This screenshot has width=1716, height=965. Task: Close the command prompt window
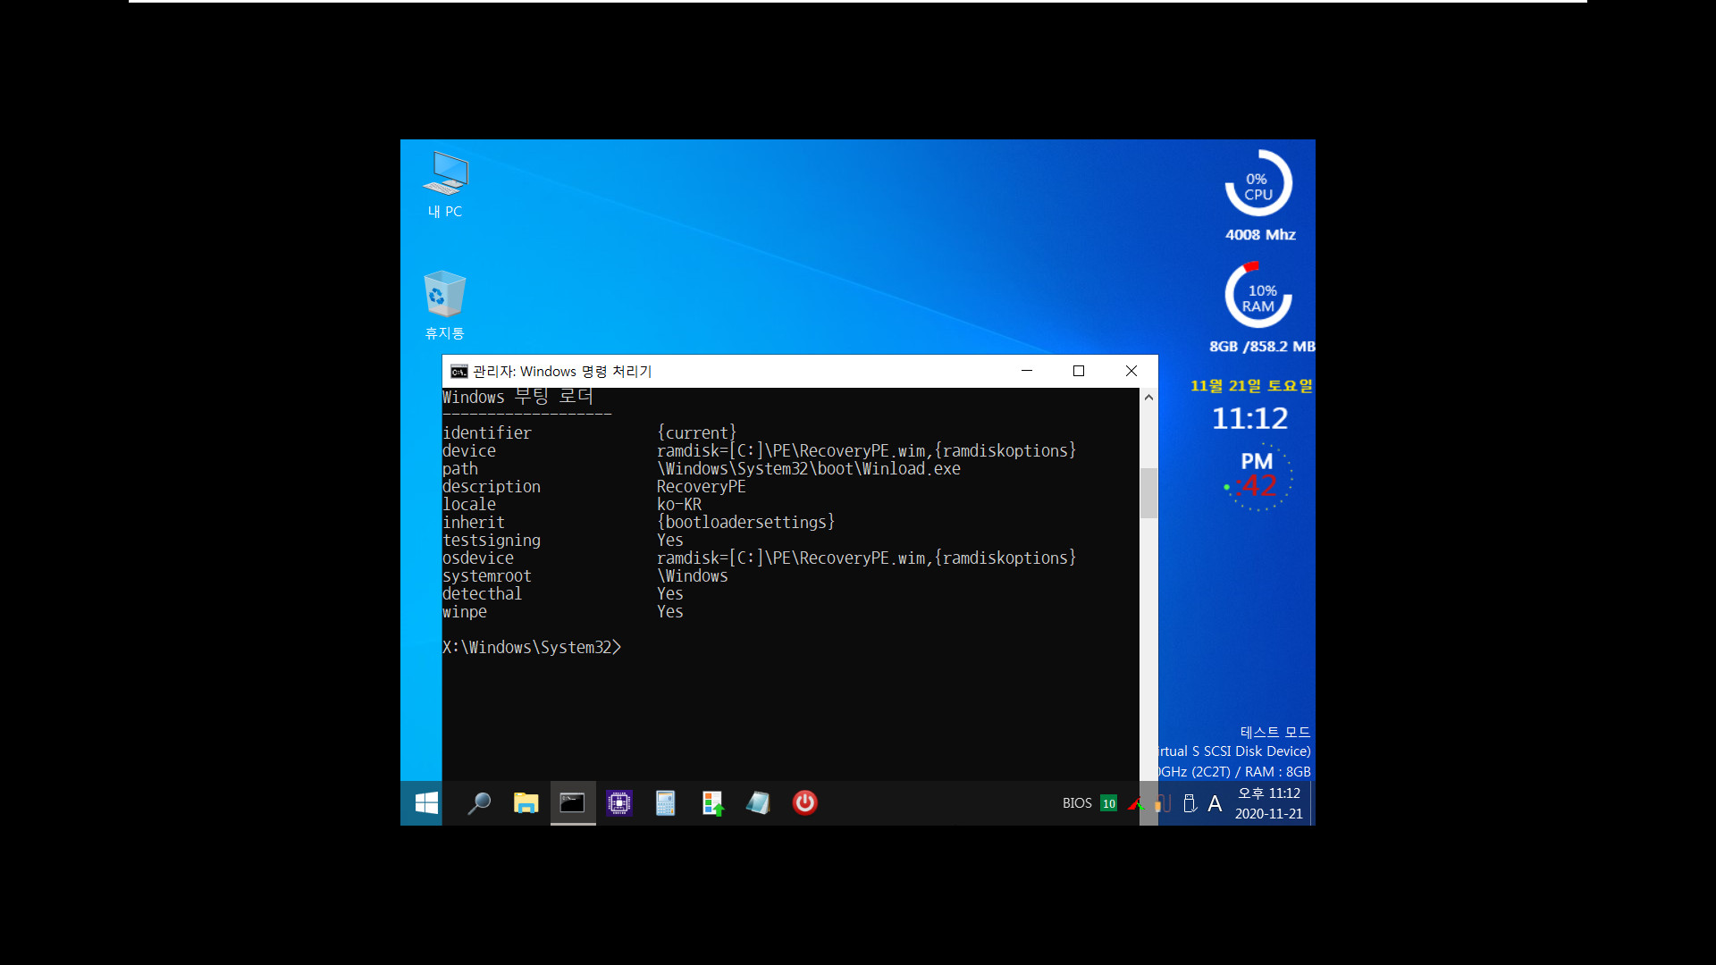point(1131,371)
